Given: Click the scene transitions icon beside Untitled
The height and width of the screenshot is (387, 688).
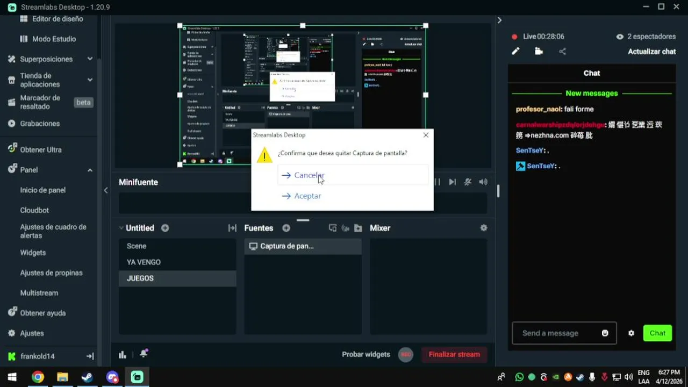Looking at the screenshot, I should tap(232, 228).
